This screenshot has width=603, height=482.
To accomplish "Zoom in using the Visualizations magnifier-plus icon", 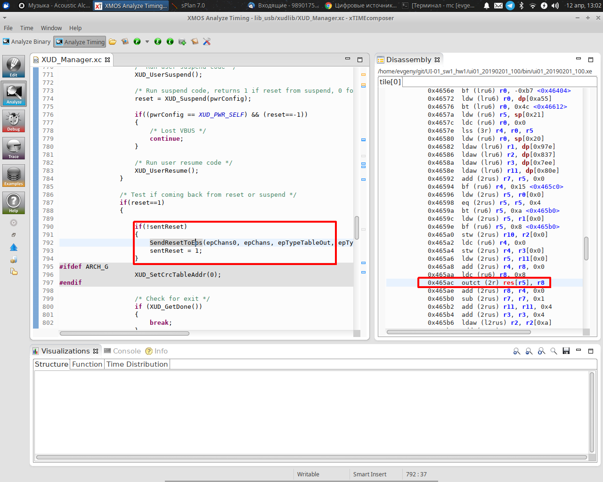I will point(517,351).
